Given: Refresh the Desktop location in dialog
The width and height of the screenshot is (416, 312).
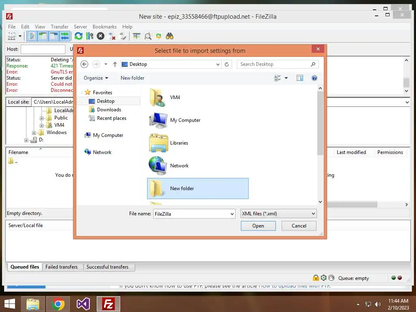Looking at the screenshot, I should 227,64.
